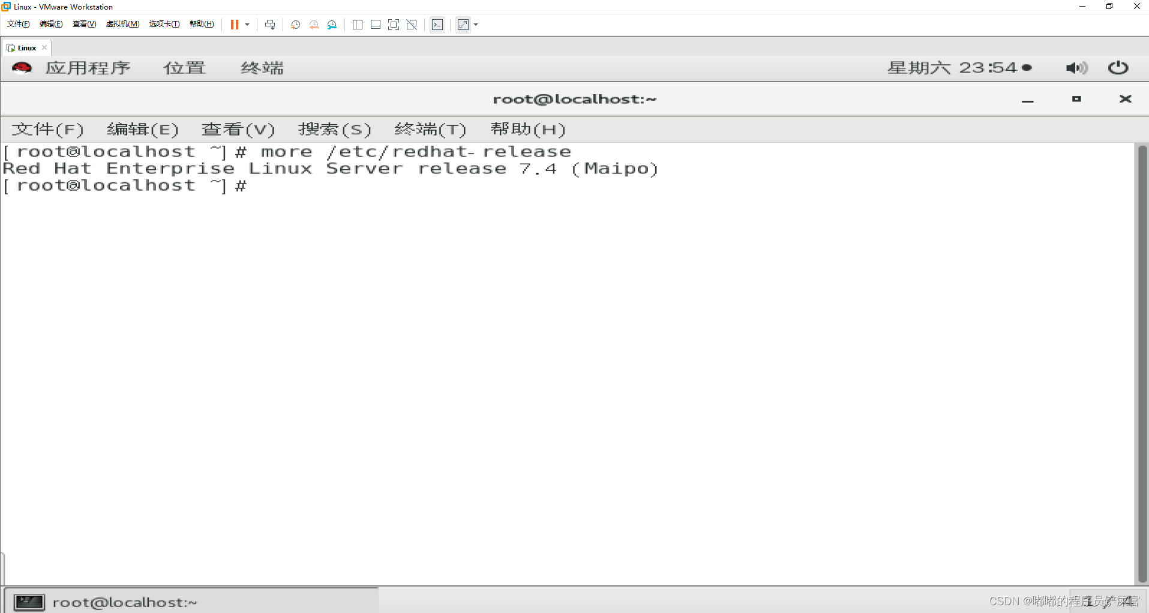Open VMware 帮助(H) menu

pos(202,24)
